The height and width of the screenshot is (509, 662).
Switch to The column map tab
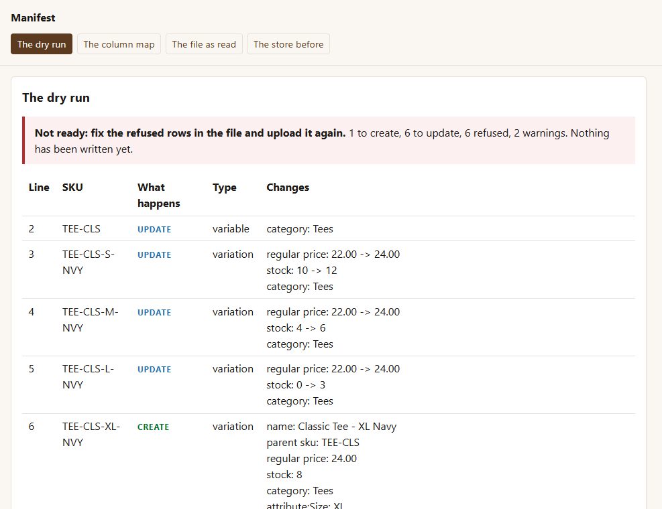click(x=119, y=44)
